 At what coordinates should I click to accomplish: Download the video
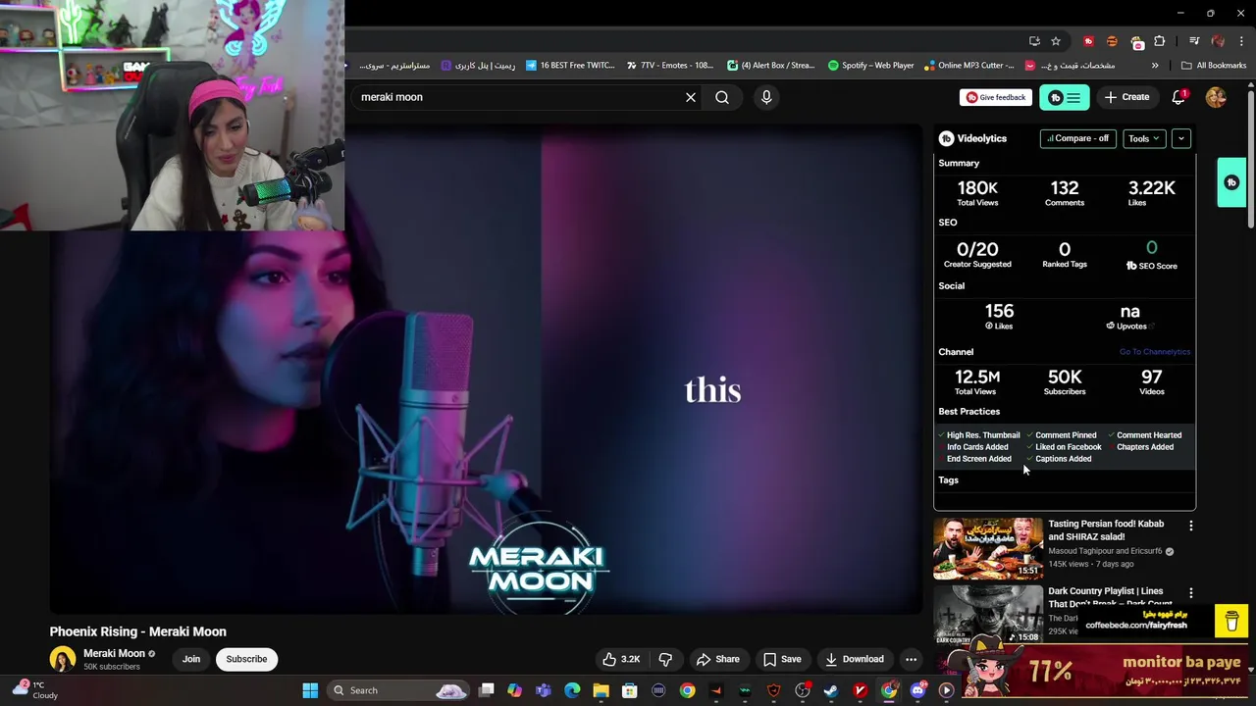coord(855,659)
